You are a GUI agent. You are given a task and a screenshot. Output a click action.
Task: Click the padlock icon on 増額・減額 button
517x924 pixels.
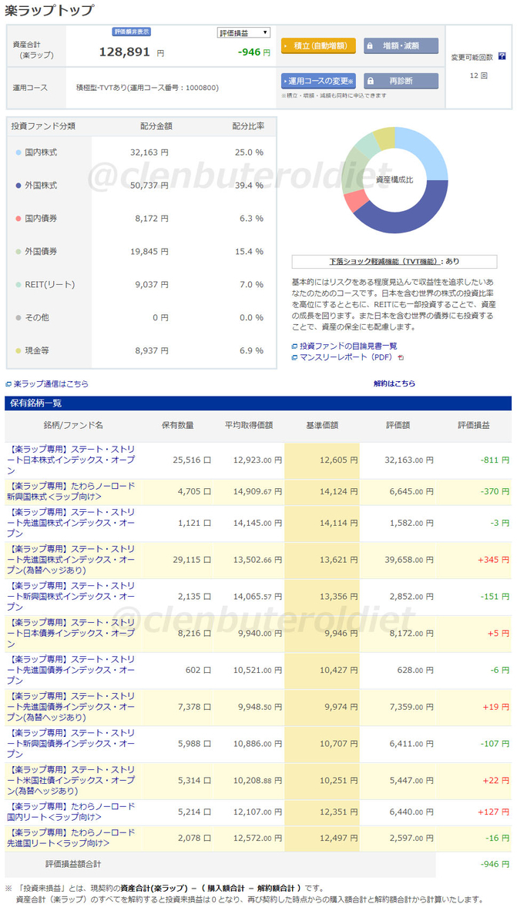pos(369,46)
